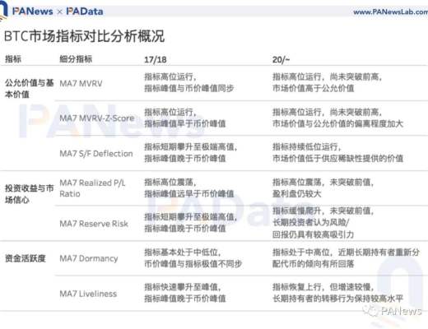Click the MA7 Reserve Risk row label
The height and width of the screenshot is (329, 428).
point(94,224)
